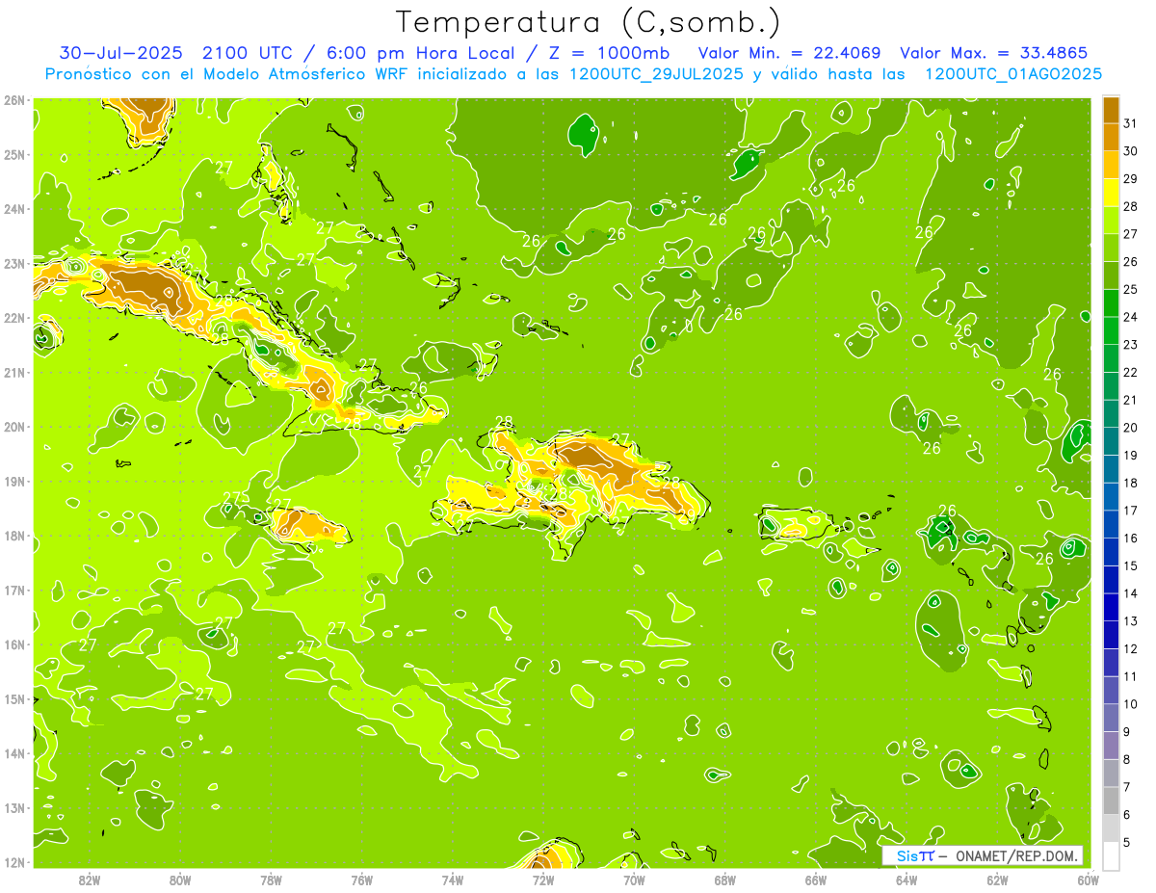Pick the purple color bar segment between 8 and 9
Viewport: 1156px width, 893px height.
(x=1111, y=746)
